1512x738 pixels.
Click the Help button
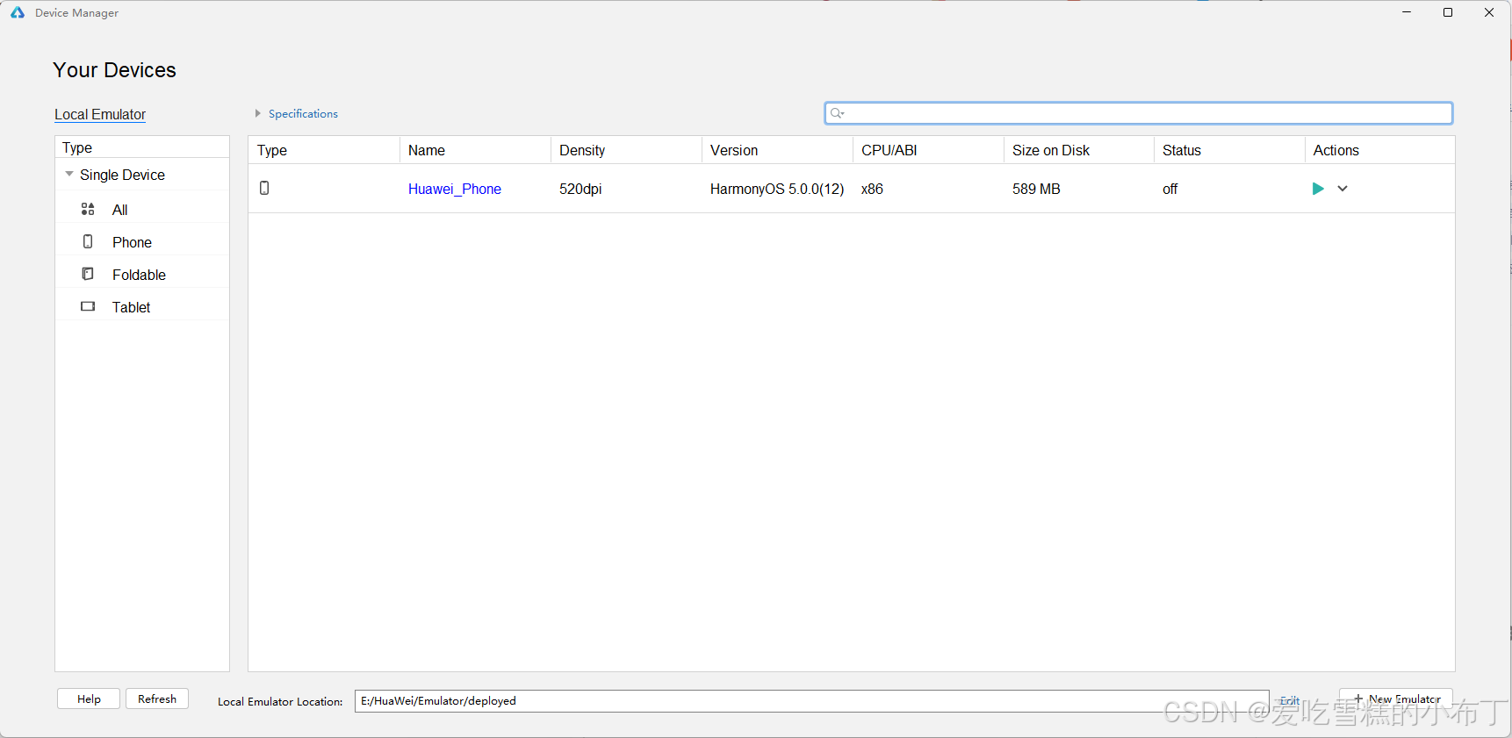89,699
